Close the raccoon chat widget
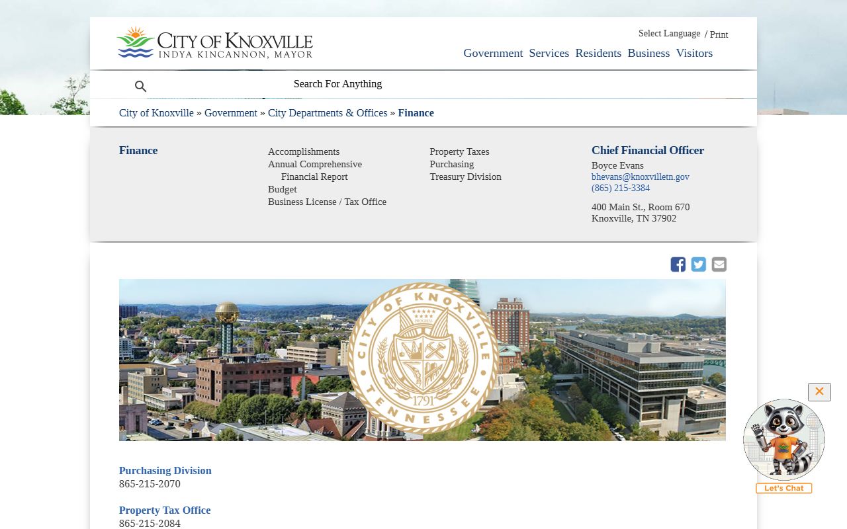The height and width of the screenshot is (529, 847). tap(819, 391)
